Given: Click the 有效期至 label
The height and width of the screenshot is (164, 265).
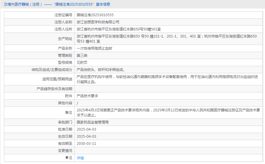Looking at the screenshot, I should [x=65, y=144].
